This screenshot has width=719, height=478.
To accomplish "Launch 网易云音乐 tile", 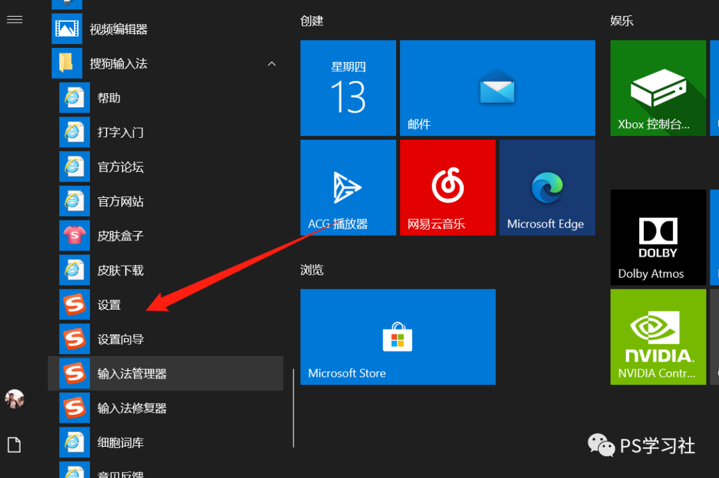I will tap(447, 188).
